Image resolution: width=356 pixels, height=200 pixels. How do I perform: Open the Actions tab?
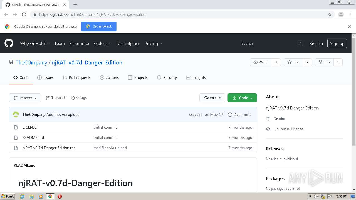coord(109,77)
